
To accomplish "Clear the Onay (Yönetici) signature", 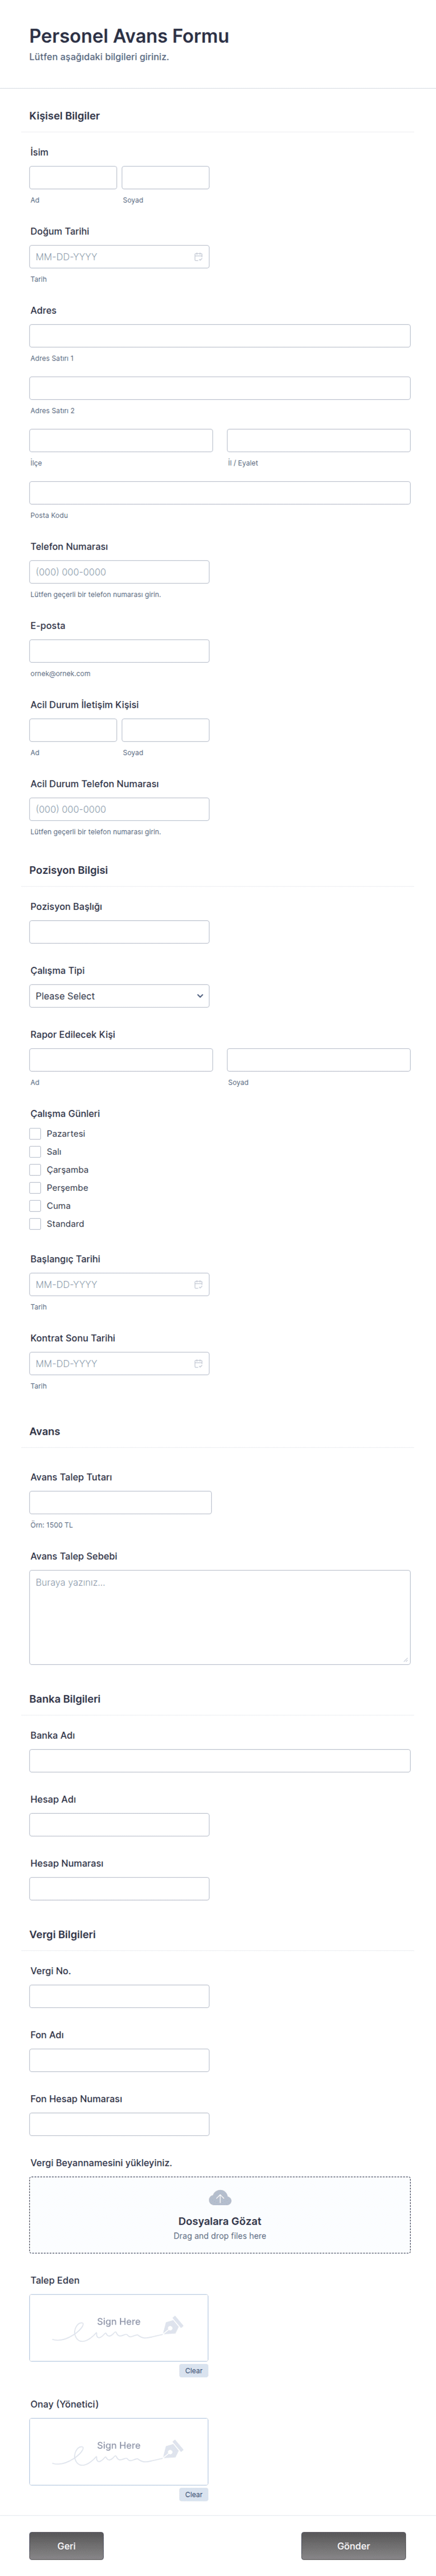I will [x=194, y=2494].
